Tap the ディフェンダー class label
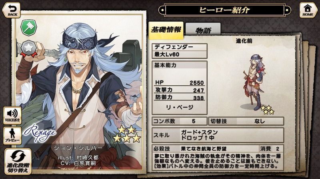320x179 pixels. point(180,47)
